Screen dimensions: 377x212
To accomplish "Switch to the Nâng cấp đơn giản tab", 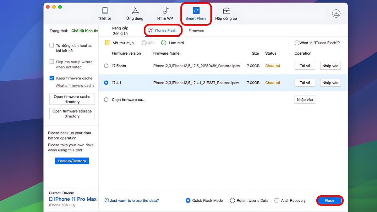I will pyautogui.click(x=120, y=31).
